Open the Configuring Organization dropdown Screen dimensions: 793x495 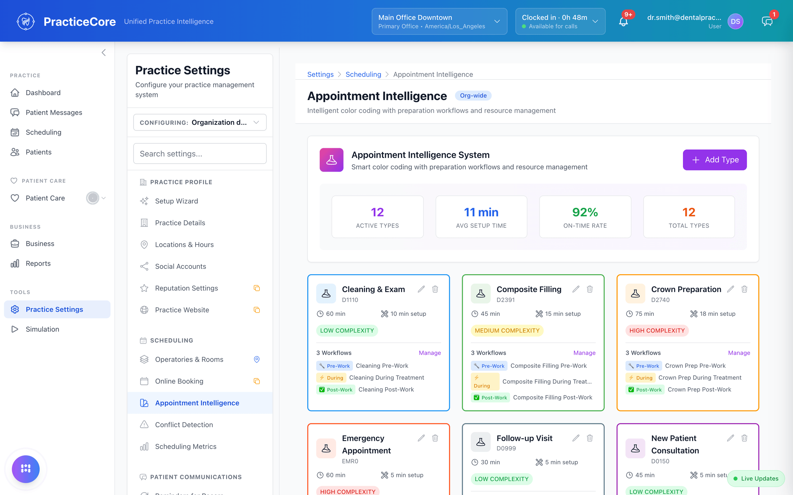200,123
